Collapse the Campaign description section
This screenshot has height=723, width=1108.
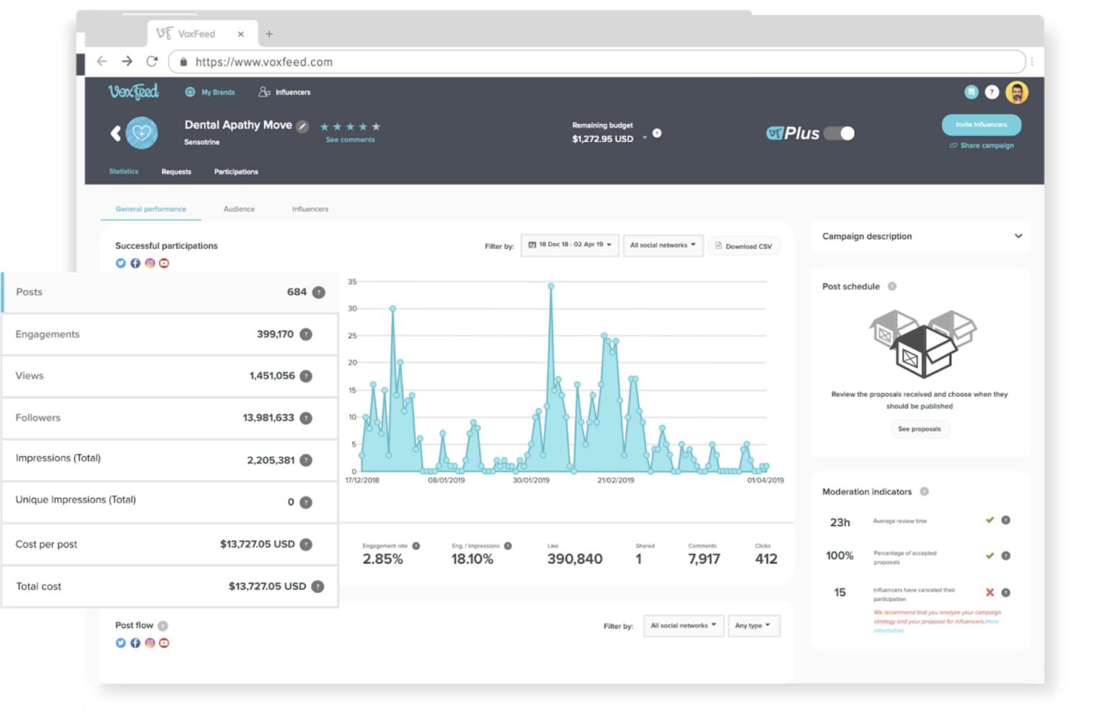[x=1019, y=236]
